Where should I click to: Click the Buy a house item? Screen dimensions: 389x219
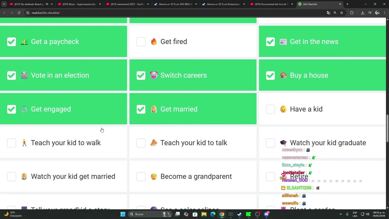click(x=322, y=75)
